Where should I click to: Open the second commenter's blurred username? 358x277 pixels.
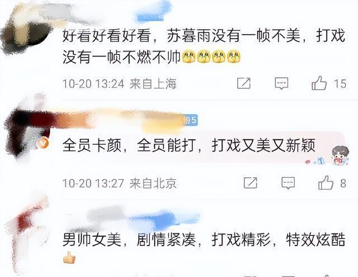(x=123, y=120)
